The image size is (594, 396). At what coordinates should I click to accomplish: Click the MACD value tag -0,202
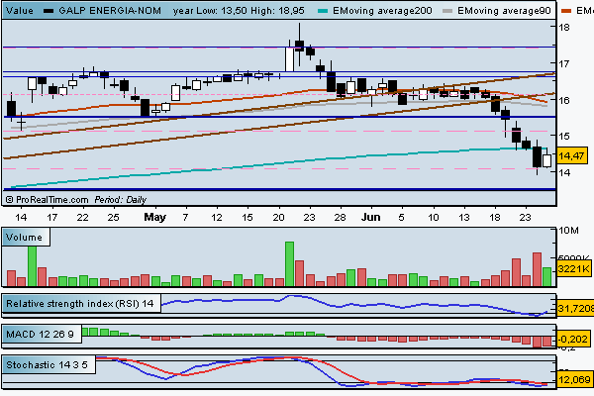[x=573, y=339]
